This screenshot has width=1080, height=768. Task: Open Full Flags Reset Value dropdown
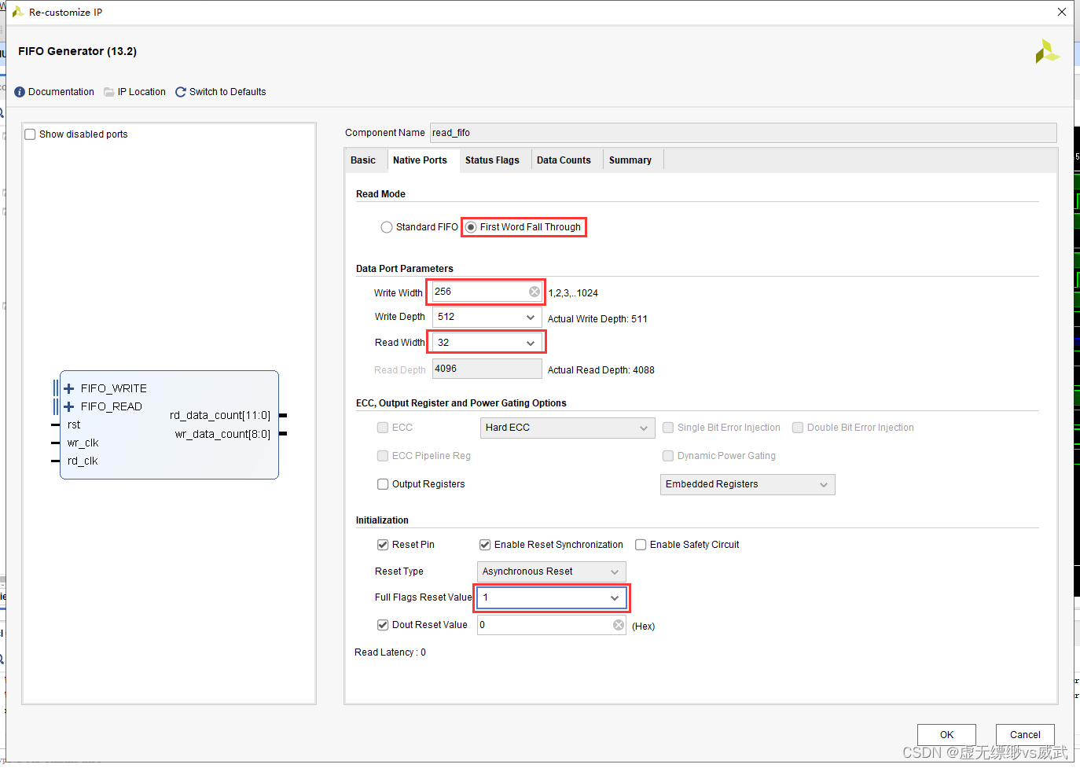551,597
